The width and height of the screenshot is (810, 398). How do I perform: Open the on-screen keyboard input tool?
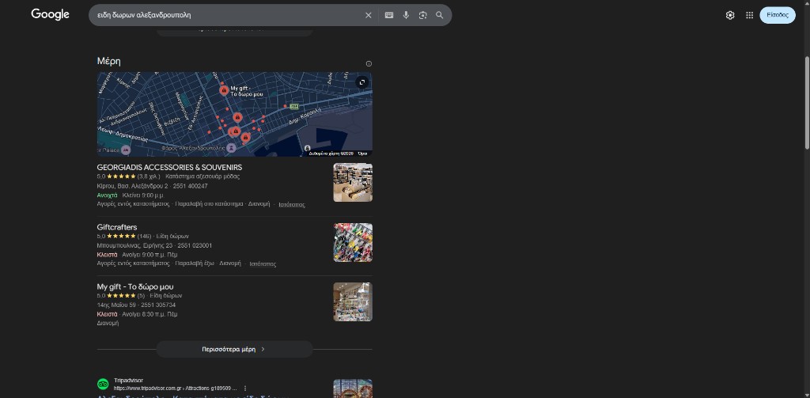click(x=389, y=15)
